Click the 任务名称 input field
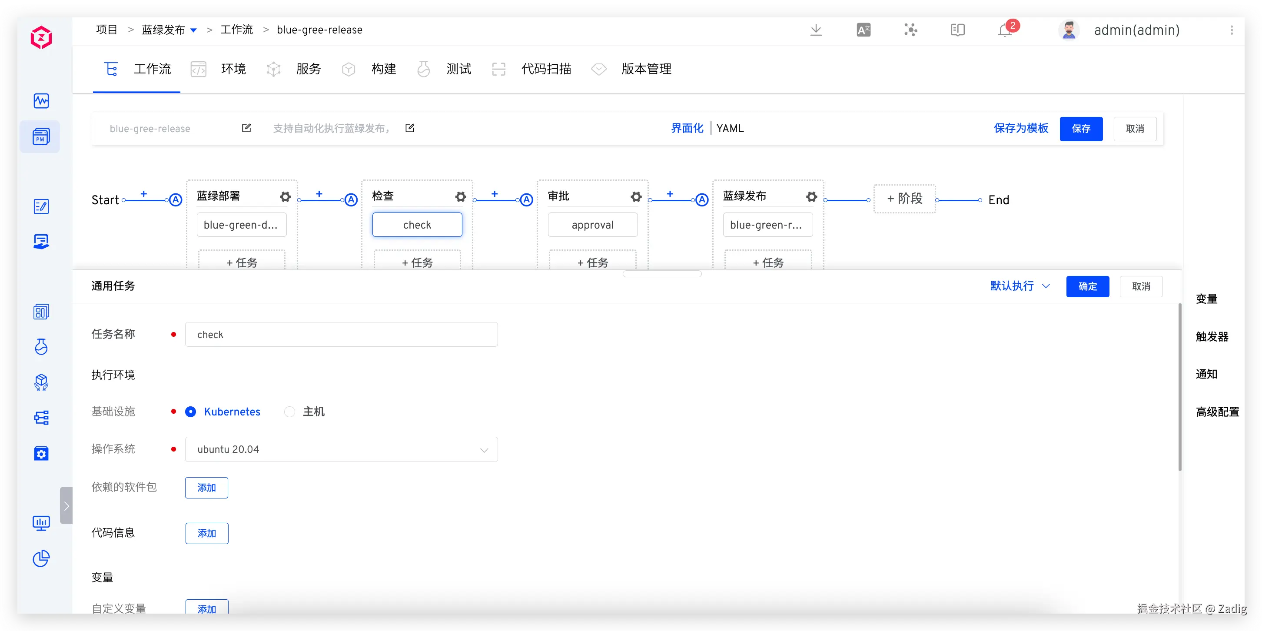This screenshot has height=631, width=1262. click(x=341, y=335)
